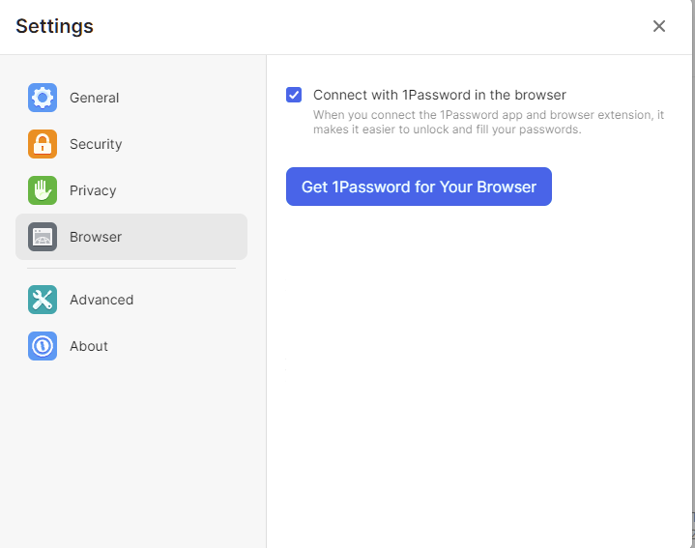
Task: Click the orange Security padlock icon
Action: (43, 144)
